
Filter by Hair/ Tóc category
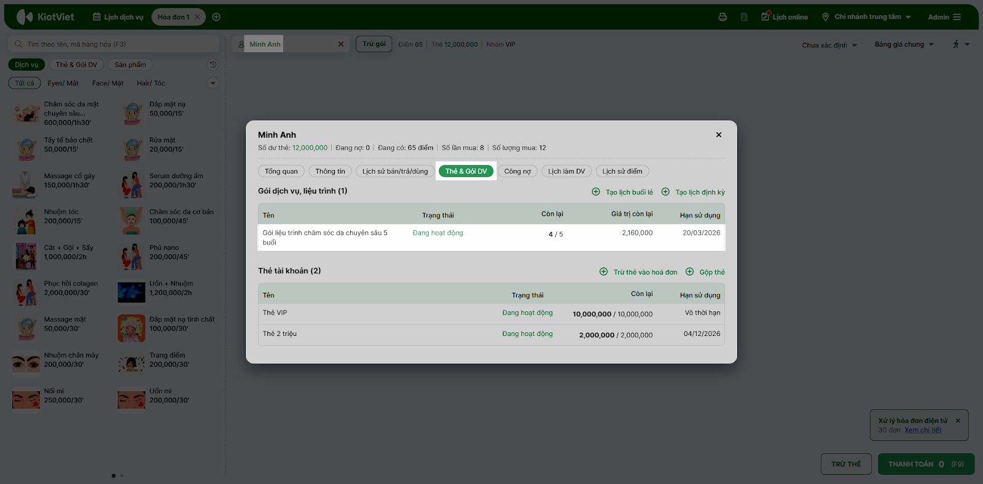coord(151,83)
